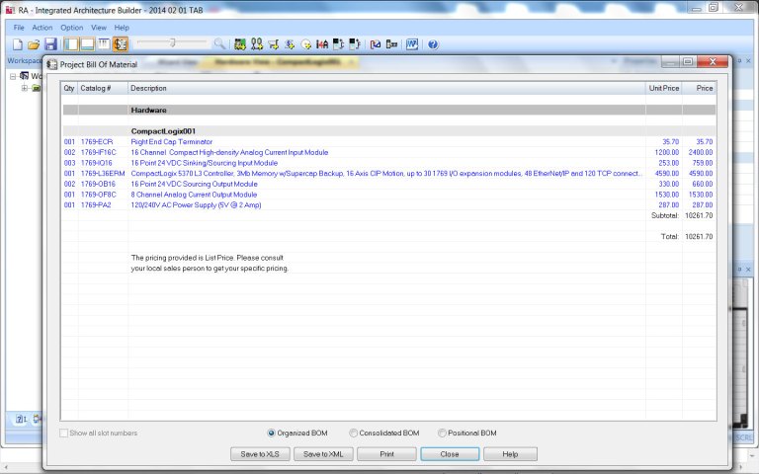Click the two-node network add toolbar icon
Image resolution: width=759 pixels, height=474 pixels.
(257, 44)
